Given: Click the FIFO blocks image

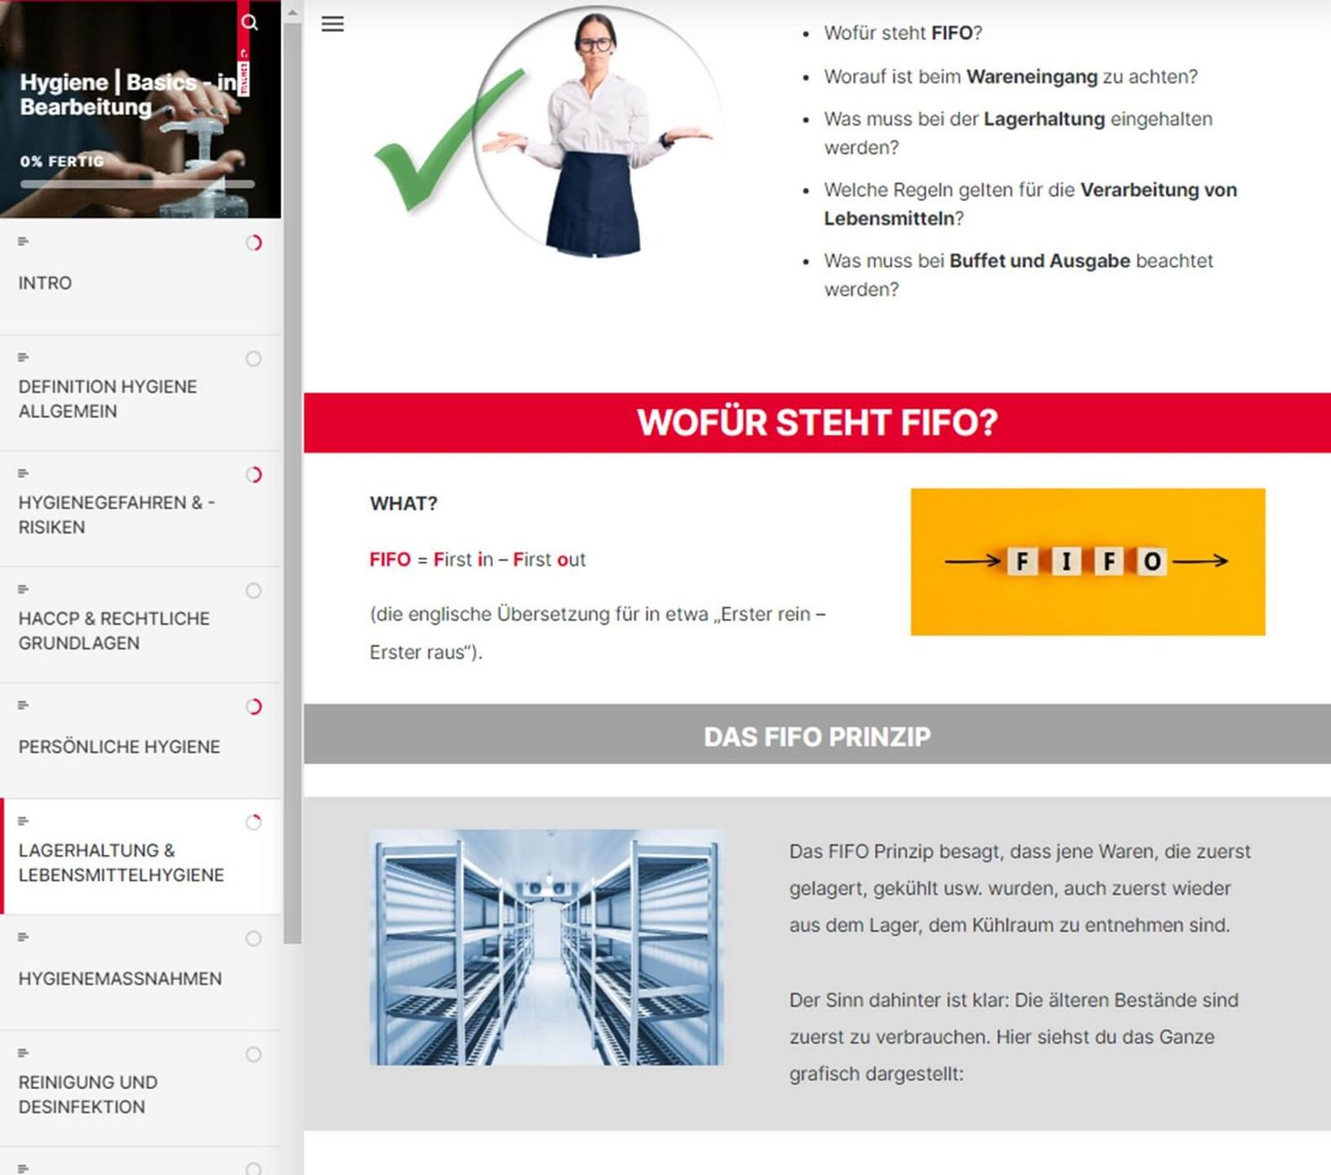Looking at the screenshot, I should coord(1086,562).
